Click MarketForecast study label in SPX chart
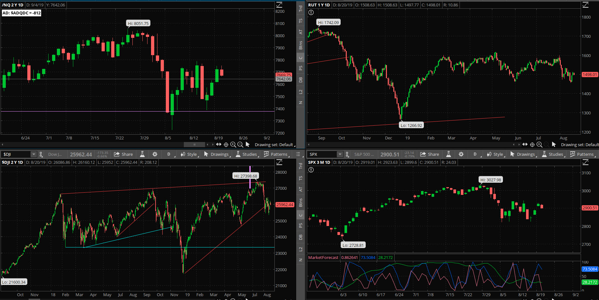 [323, 257]
